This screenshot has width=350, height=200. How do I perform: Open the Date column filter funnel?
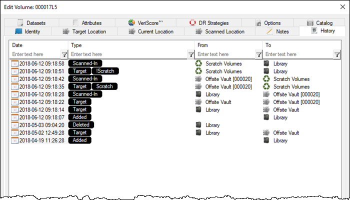click(x=64, y=54)
